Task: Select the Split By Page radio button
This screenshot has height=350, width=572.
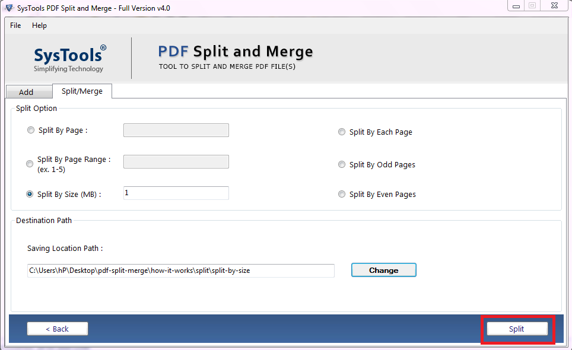Action: 30,130
